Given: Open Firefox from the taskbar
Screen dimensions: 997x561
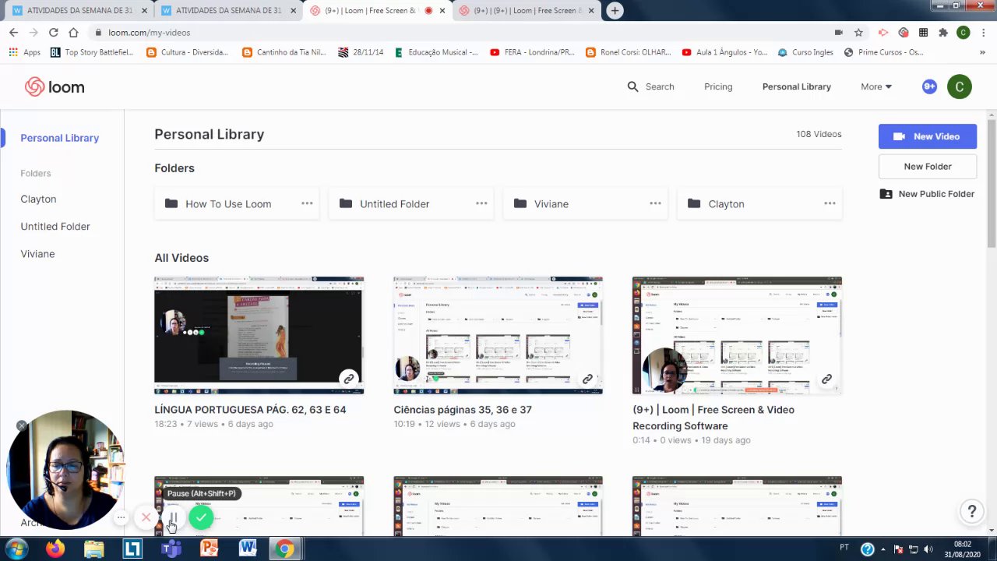Looking at the screenshot, I should click(55, 549).
